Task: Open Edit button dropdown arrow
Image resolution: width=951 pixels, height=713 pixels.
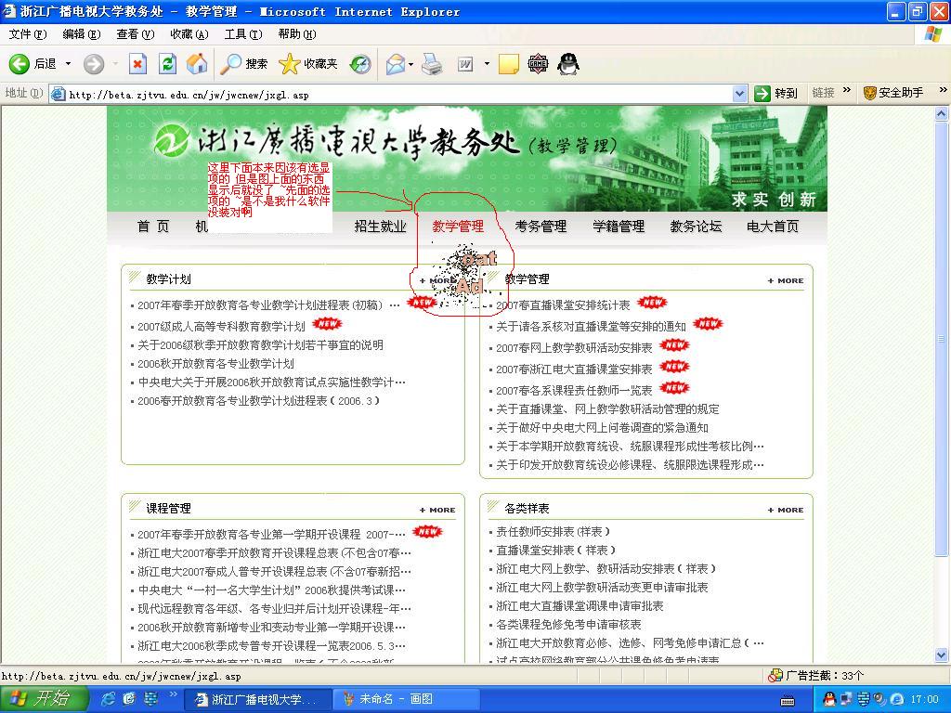Action: pyautogui.click(x=487, y=64)
